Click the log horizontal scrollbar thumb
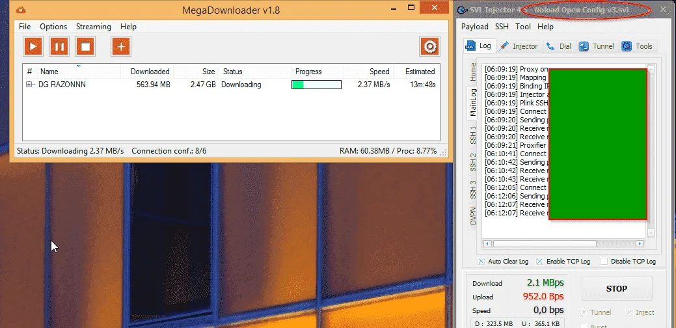Screen dimensions: 676x328 coord(545,244)
